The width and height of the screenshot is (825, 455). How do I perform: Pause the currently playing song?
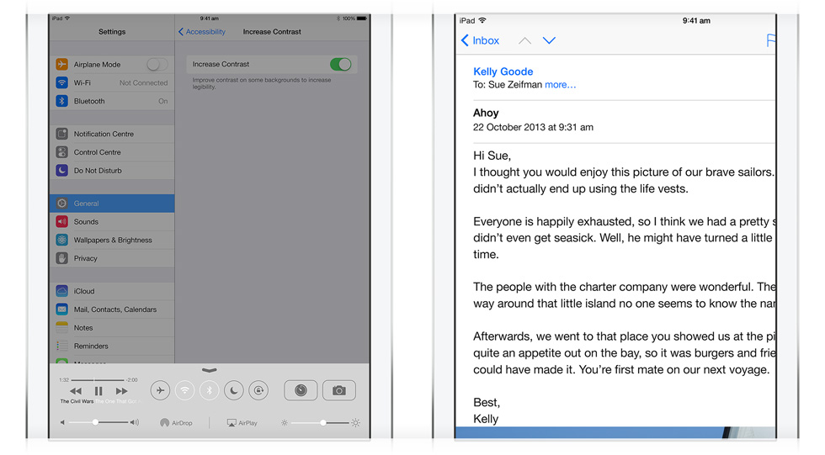coord(98,391)
